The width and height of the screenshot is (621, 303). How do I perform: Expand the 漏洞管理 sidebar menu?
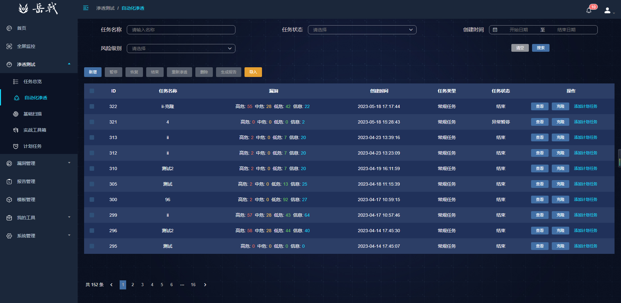point(39,163)
